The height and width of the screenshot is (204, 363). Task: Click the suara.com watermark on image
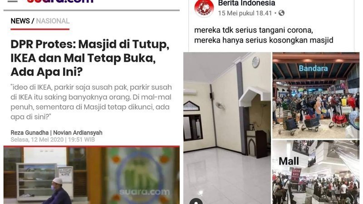tap(145, 192)
